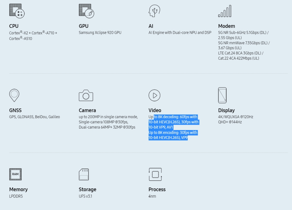
Task: Click the Process chip icon
Action: coord(155,174)
